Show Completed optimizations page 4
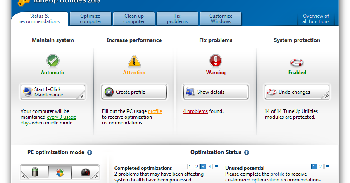 [210, 167]
